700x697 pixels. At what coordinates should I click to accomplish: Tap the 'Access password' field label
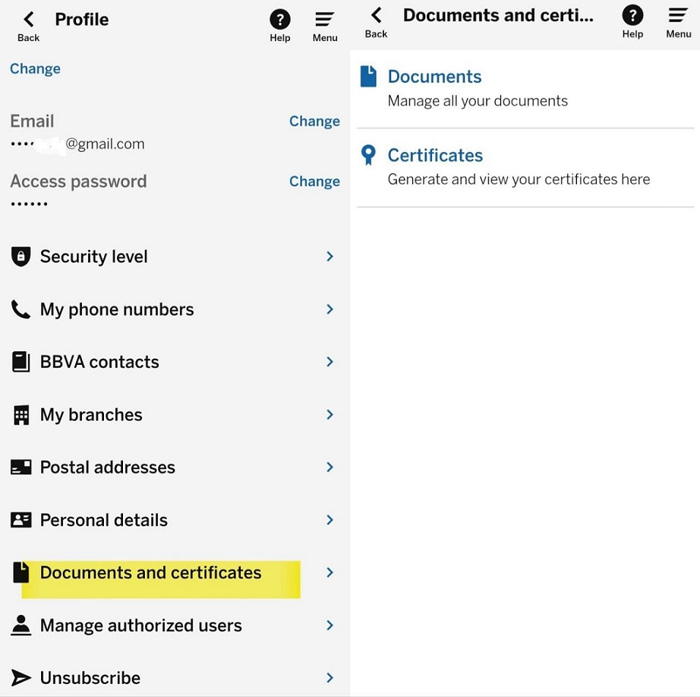[x=78, y=182]
